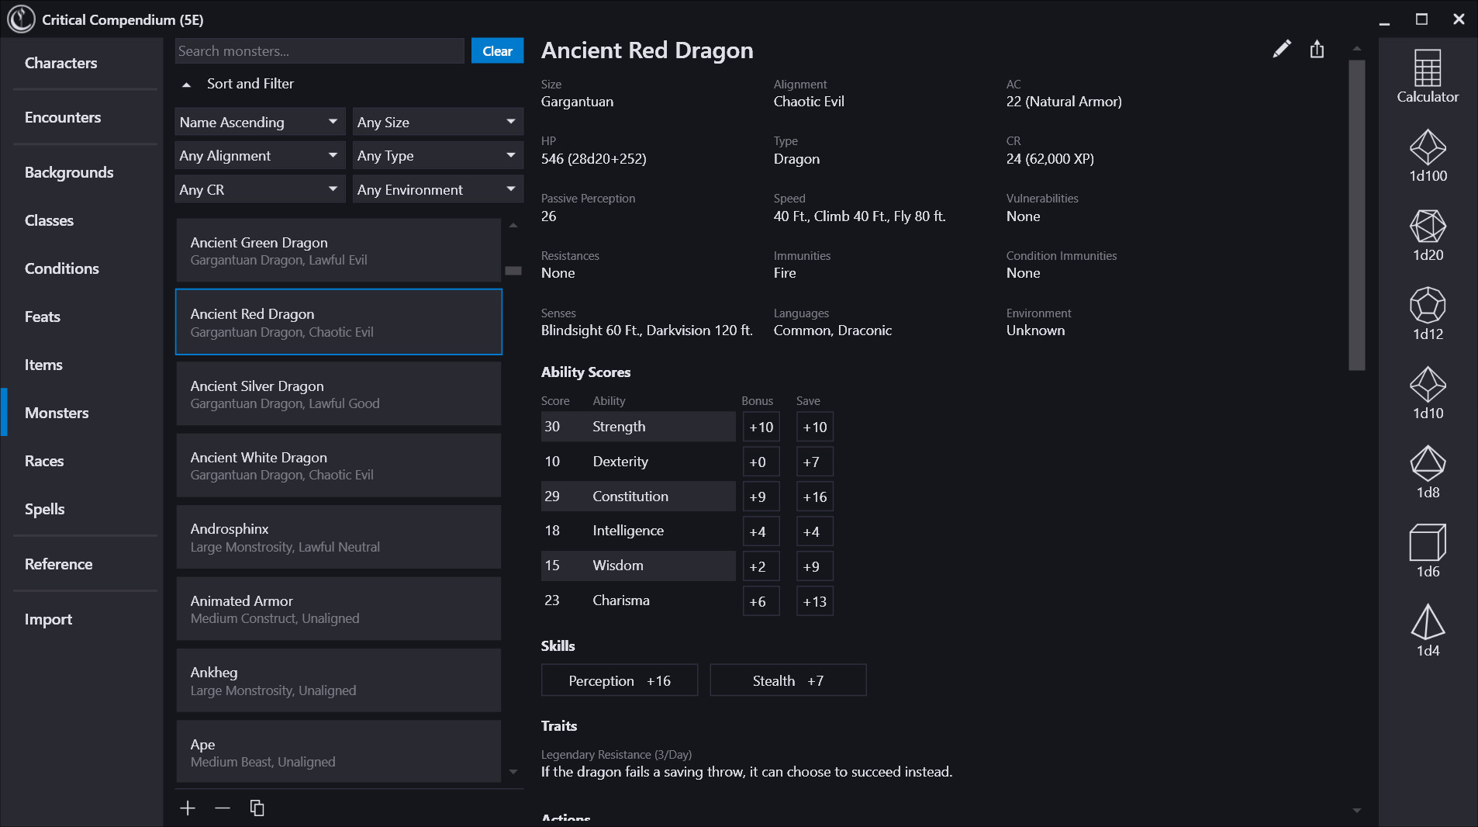Edit the Ancient Red Dragon entry

coord(1282,49)
